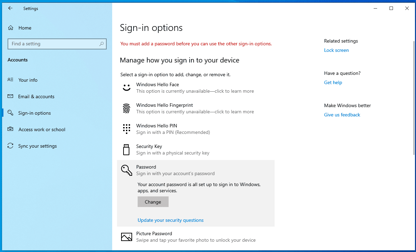
Task: Click the Accounts category label
Action: click(x=18, y=60)
